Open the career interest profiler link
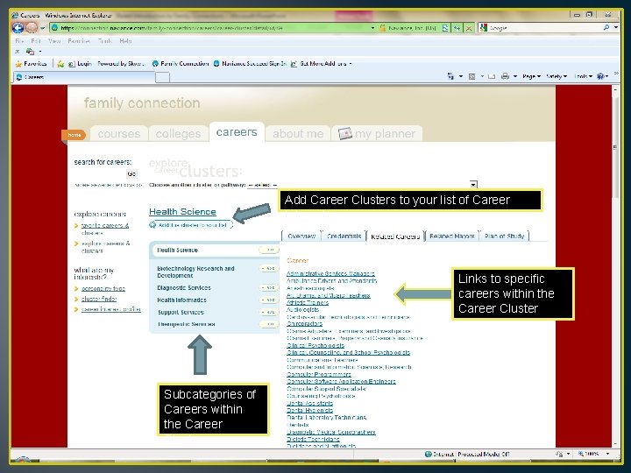The width and height of the screenshot is (631, 473). point(110,309)
